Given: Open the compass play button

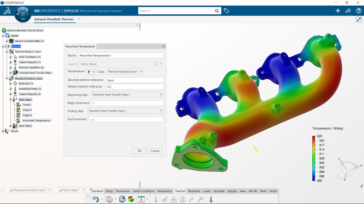Looking at the screenshot, I should pos(23,14).
